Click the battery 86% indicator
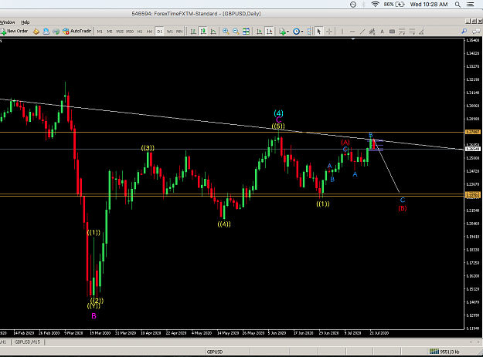This screenshot has height=357, width=483. pos(394,5)
